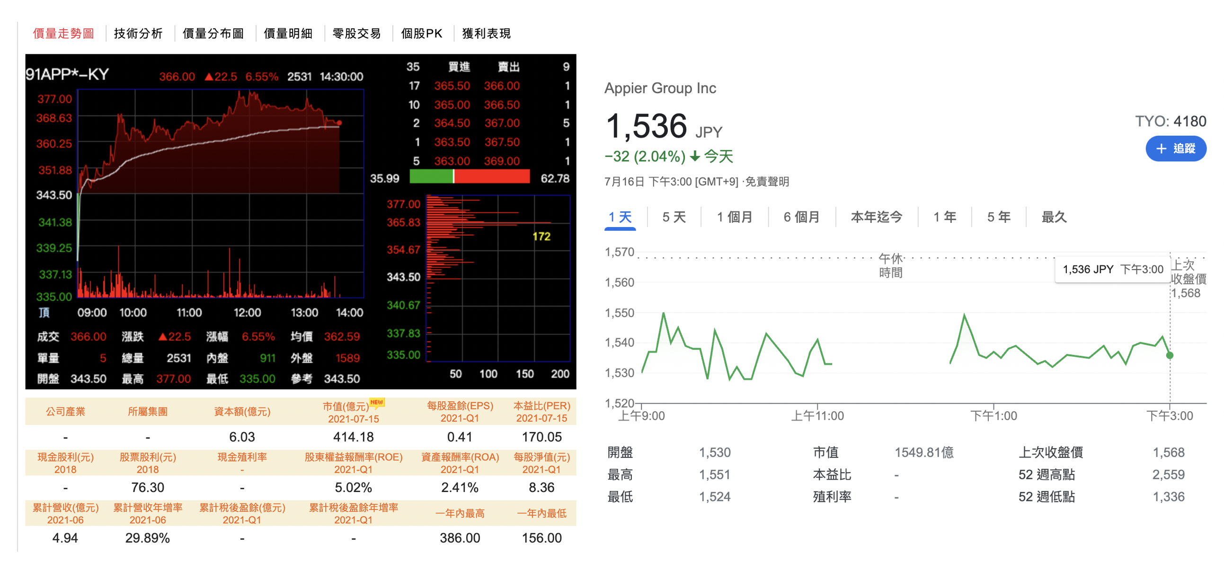Click the 股東權益報酬率(ROE) header
The image size is (1224, 581).
354,463
